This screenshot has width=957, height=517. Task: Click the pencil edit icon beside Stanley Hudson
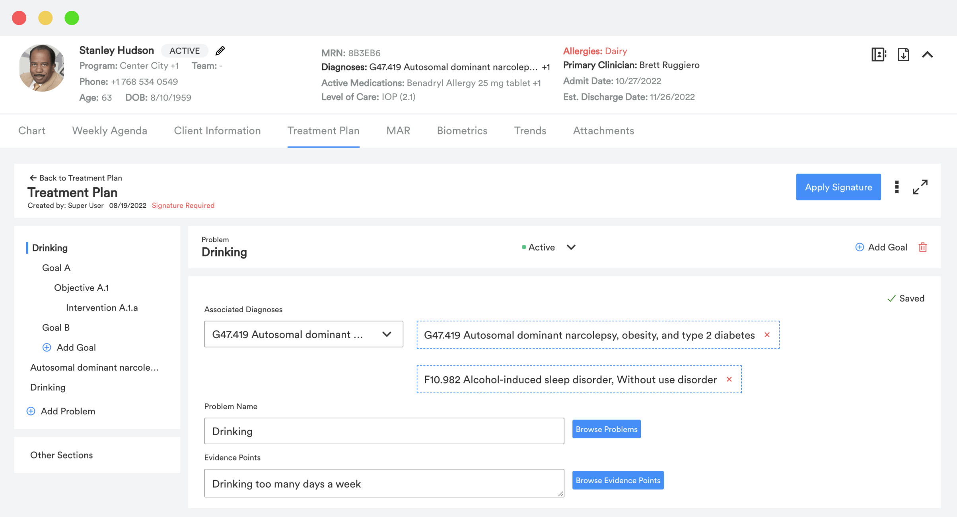(220, 51)
